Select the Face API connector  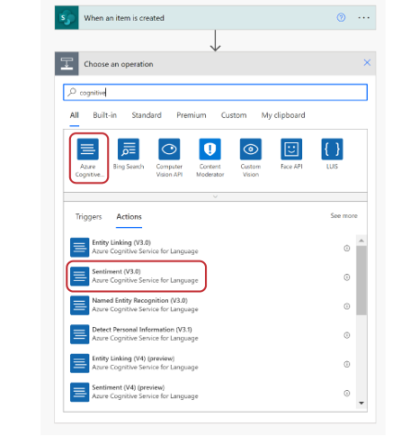tap(291, 154)
